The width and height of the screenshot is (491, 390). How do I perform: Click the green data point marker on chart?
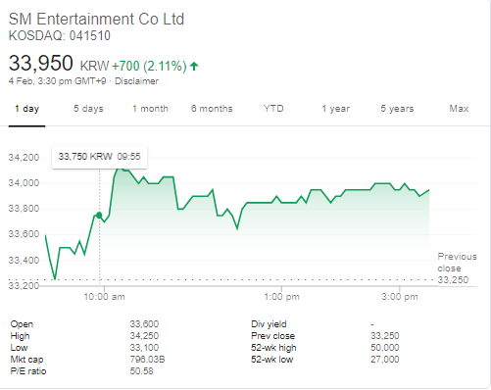coord(99,216)
